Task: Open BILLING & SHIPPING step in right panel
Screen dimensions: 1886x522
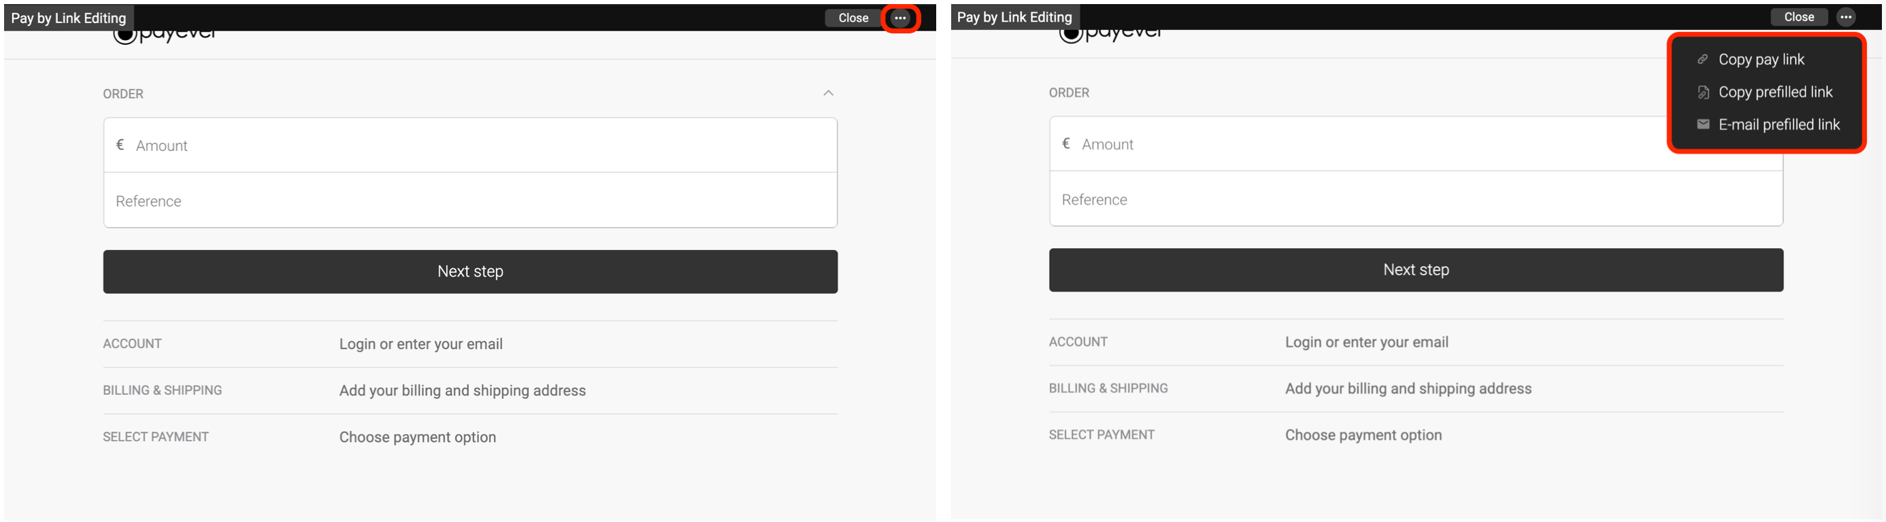Action: (1416, 388)
